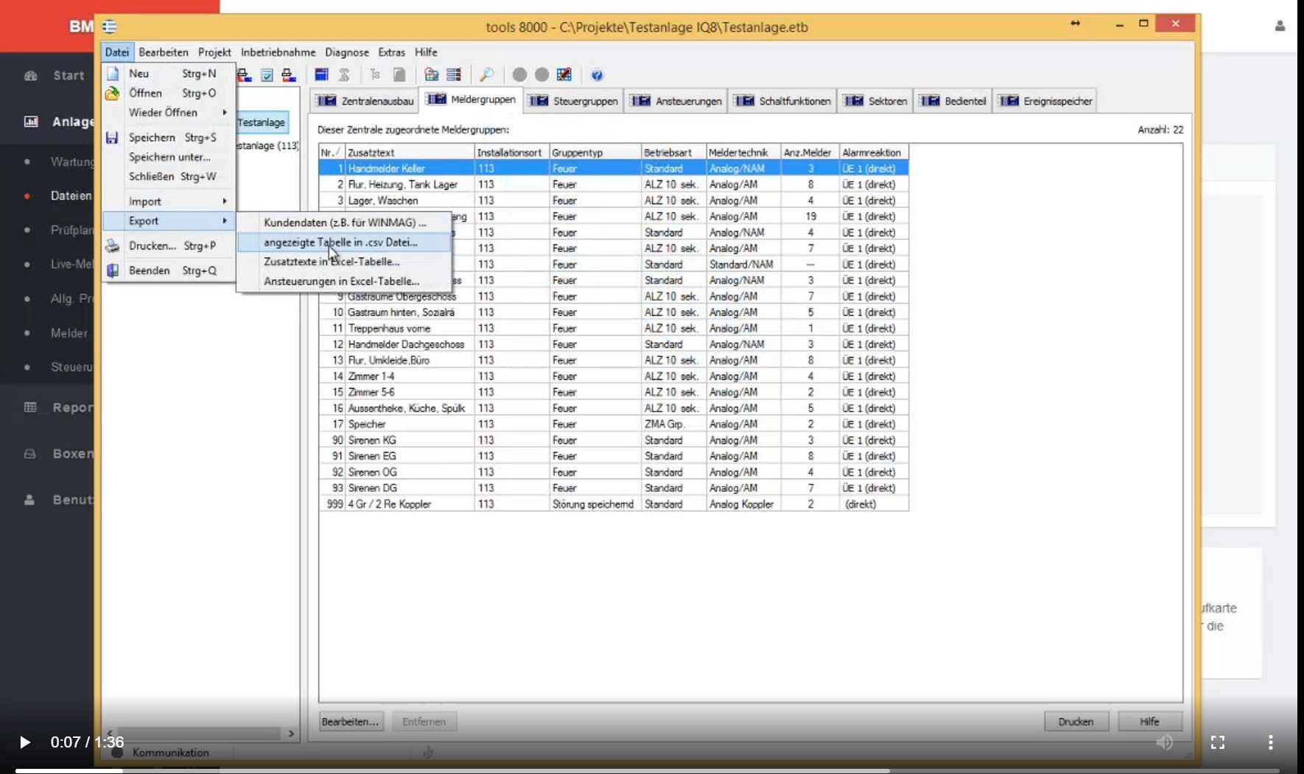Image resolution: width=1304 pixels, height=774 pixels.
Task: Click the blue window toolbar icon
Action: (321, 74)
